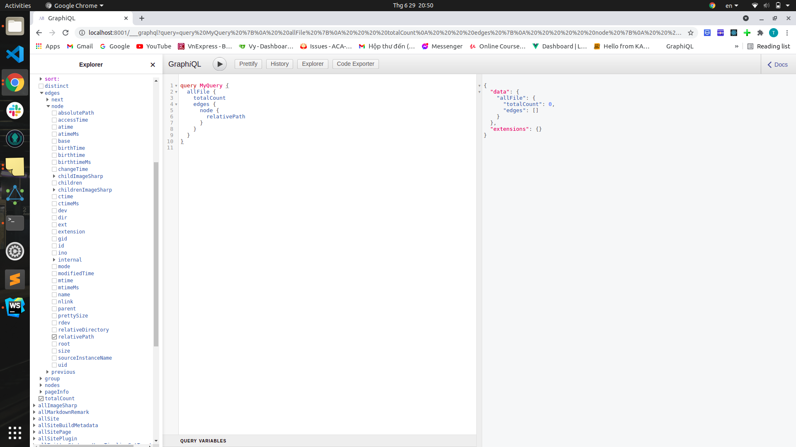Screen dimensions: 796x447
Task: Open Visual Studio Code from dock
Action: coord(15,54)
